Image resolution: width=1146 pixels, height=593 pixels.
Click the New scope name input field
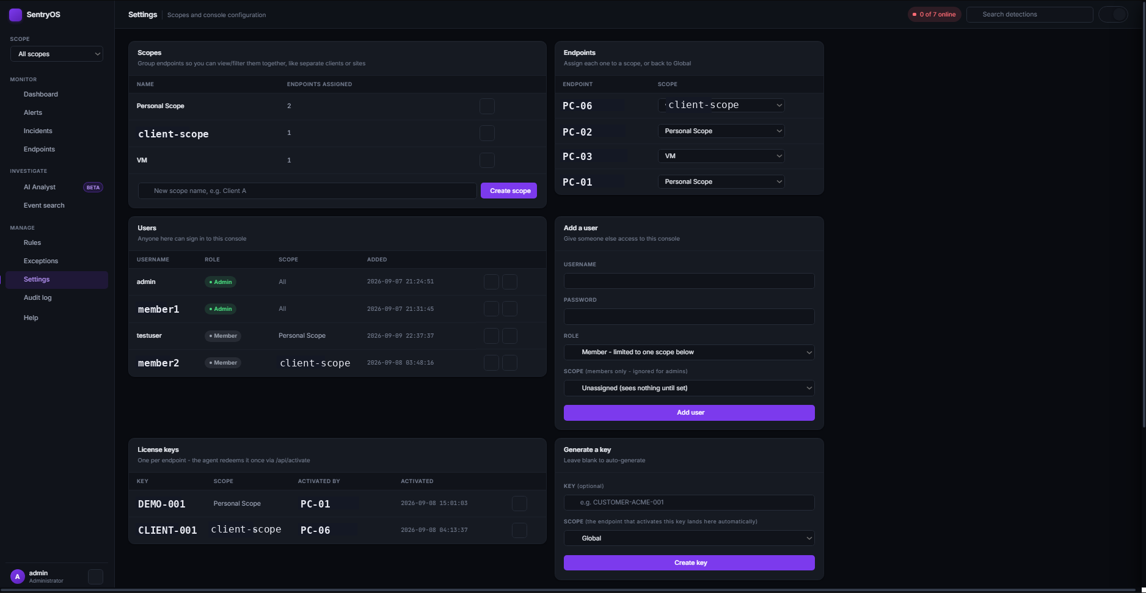click(x=307, y=191)
